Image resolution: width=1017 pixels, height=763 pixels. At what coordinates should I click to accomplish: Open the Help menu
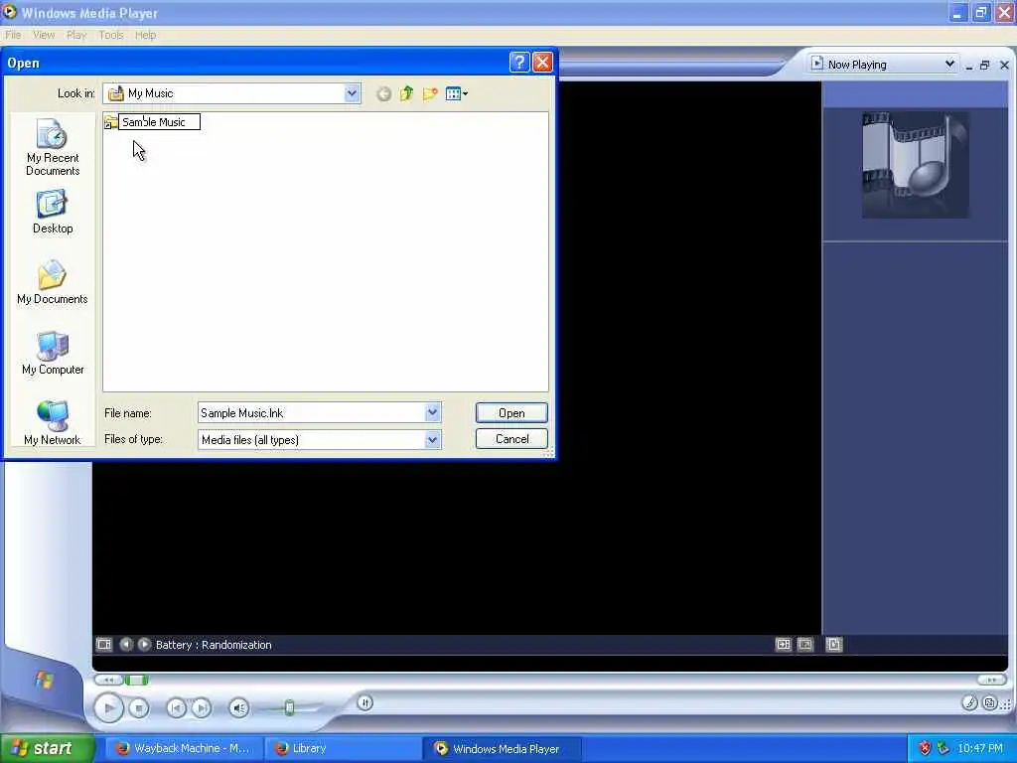[x=145, y=35]
